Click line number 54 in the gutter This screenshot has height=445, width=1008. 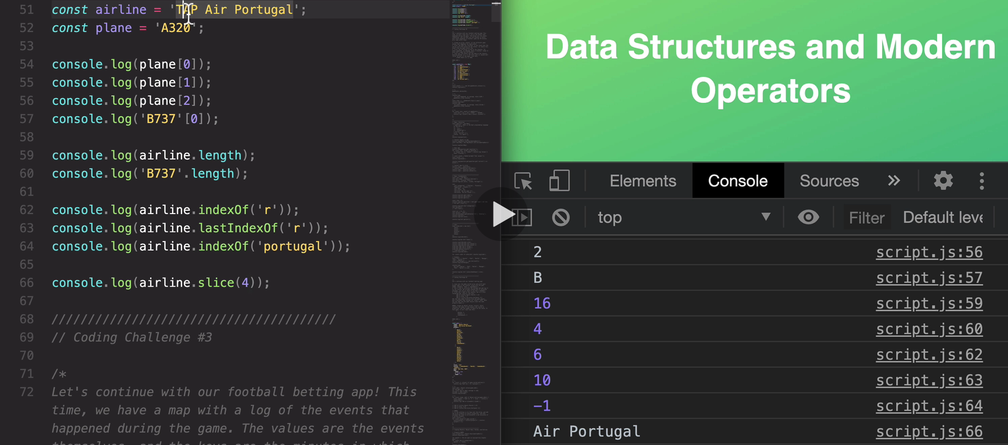[26, 65]
